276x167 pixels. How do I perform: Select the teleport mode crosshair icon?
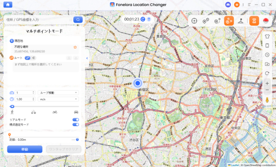[x=194, y=21]
